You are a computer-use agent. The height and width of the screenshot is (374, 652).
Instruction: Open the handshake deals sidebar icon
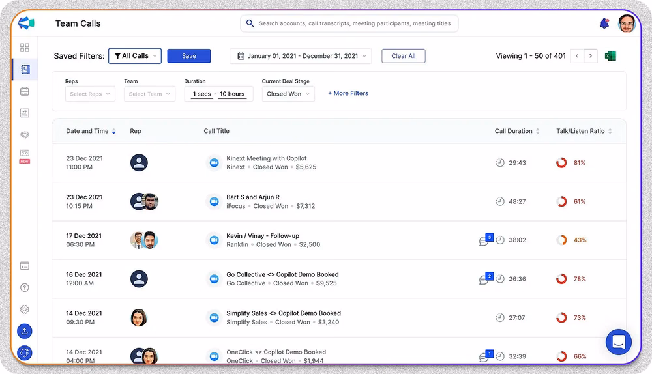pyautogui.click(x=25, y=135)
